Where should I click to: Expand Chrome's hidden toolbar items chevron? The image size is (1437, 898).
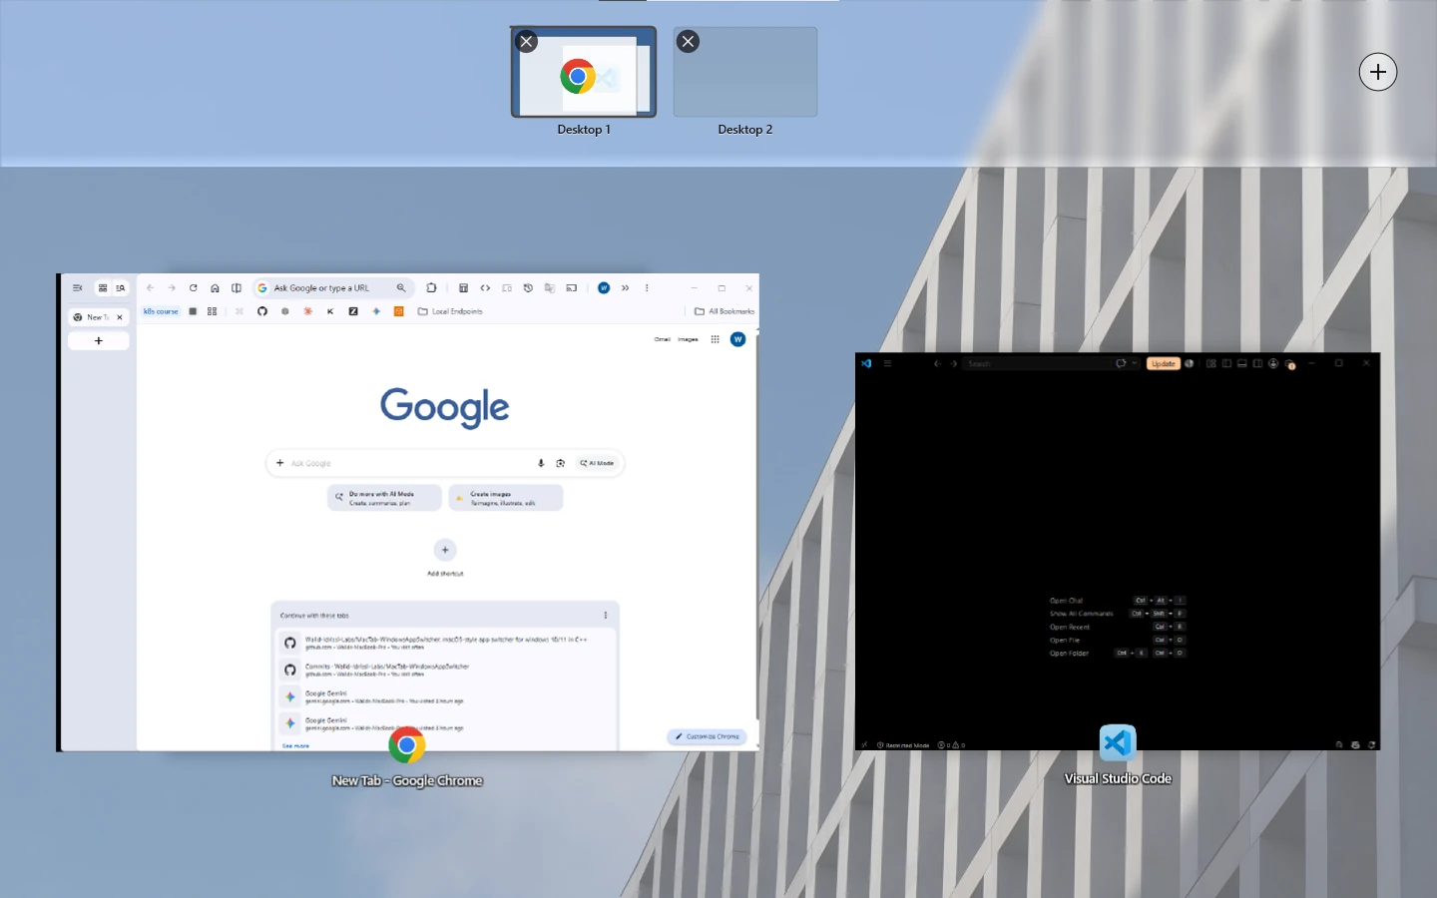click(x=626, y=288)
